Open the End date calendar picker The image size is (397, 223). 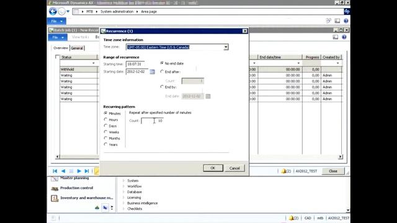point(208,97)
